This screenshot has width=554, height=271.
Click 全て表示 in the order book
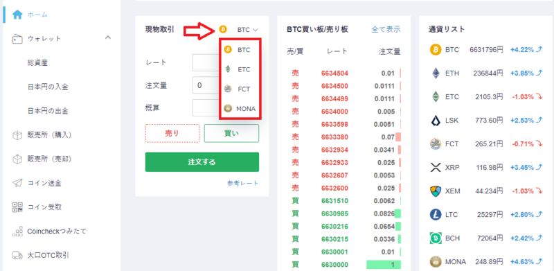386,29
